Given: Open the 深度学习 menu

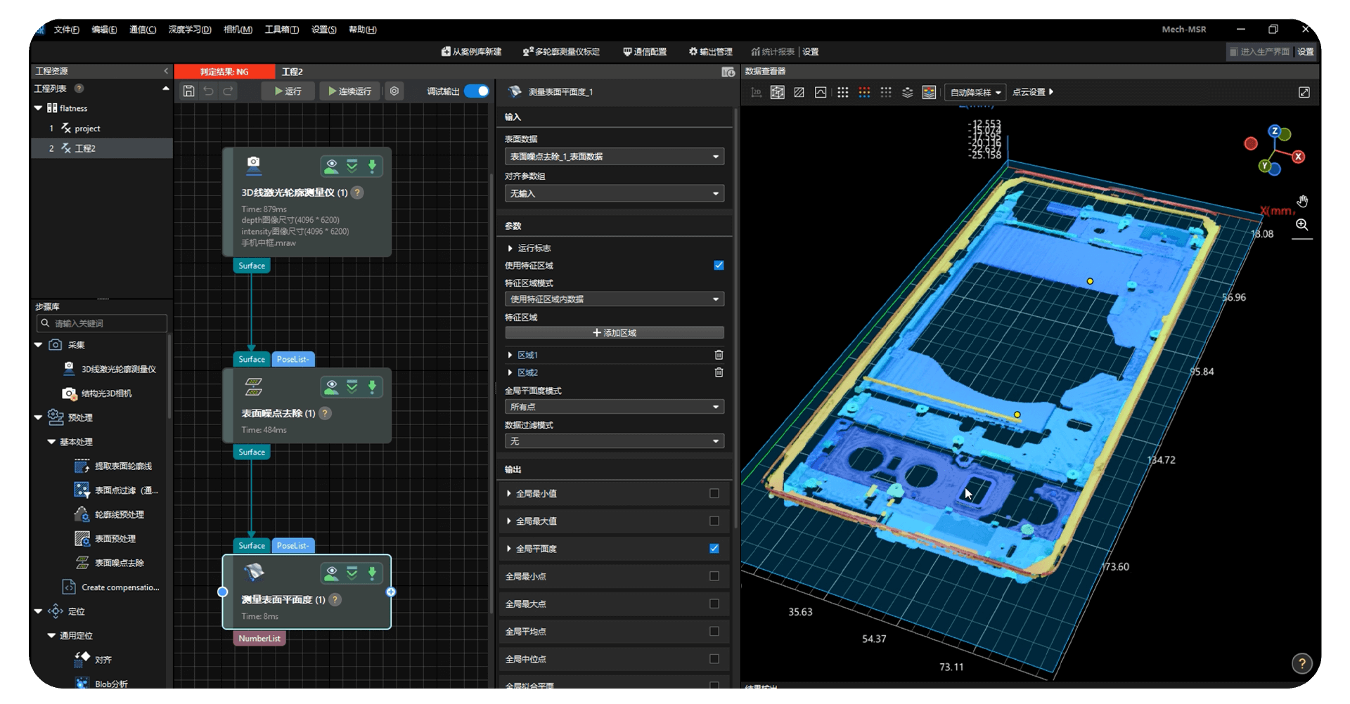Looking at the screenshot, I should tap(189, 30).
